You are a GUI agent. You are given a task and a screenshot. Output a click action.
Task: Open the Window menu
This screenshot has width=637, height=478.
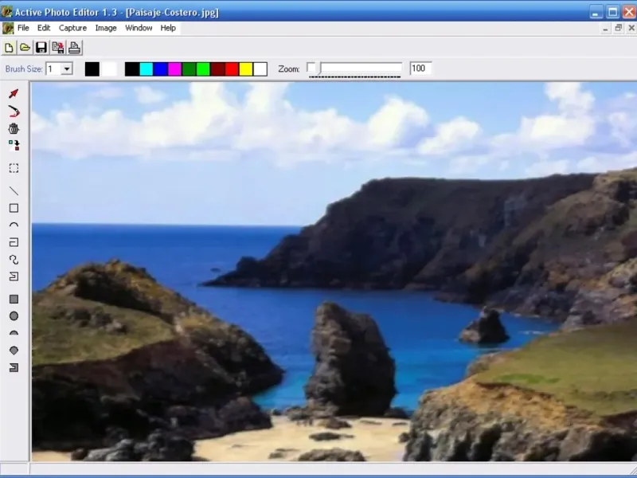139,28
